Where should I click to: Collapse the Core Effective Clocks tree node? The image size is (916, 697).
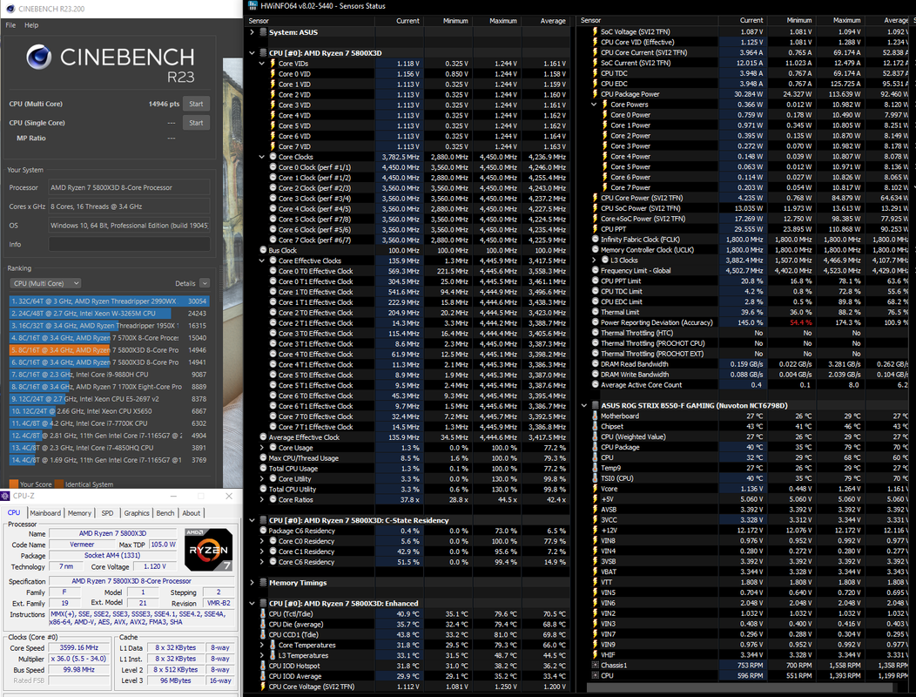[262, 261]
